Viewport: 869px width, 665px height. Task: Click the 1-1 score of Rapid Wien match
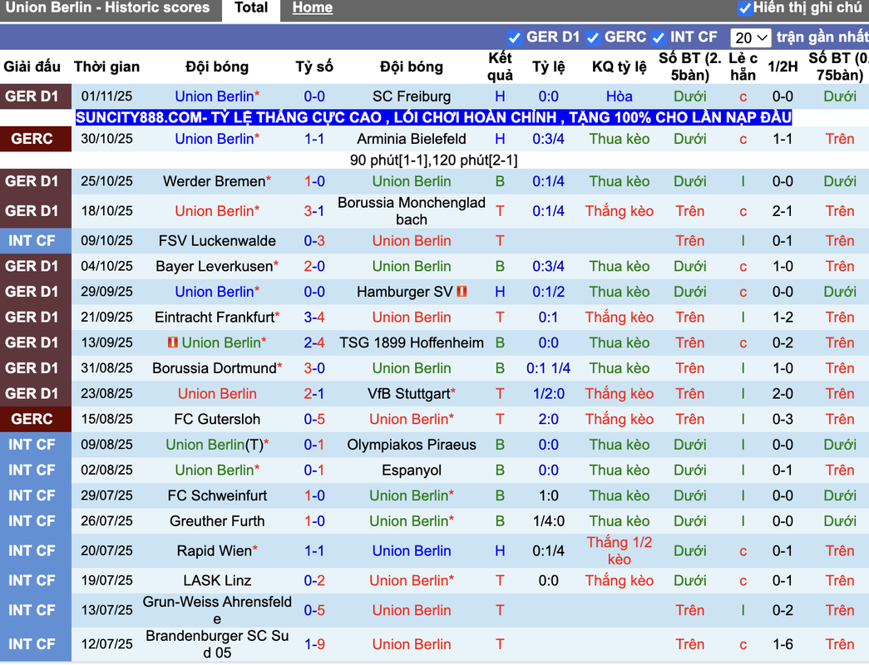click(x=314, y=551)
